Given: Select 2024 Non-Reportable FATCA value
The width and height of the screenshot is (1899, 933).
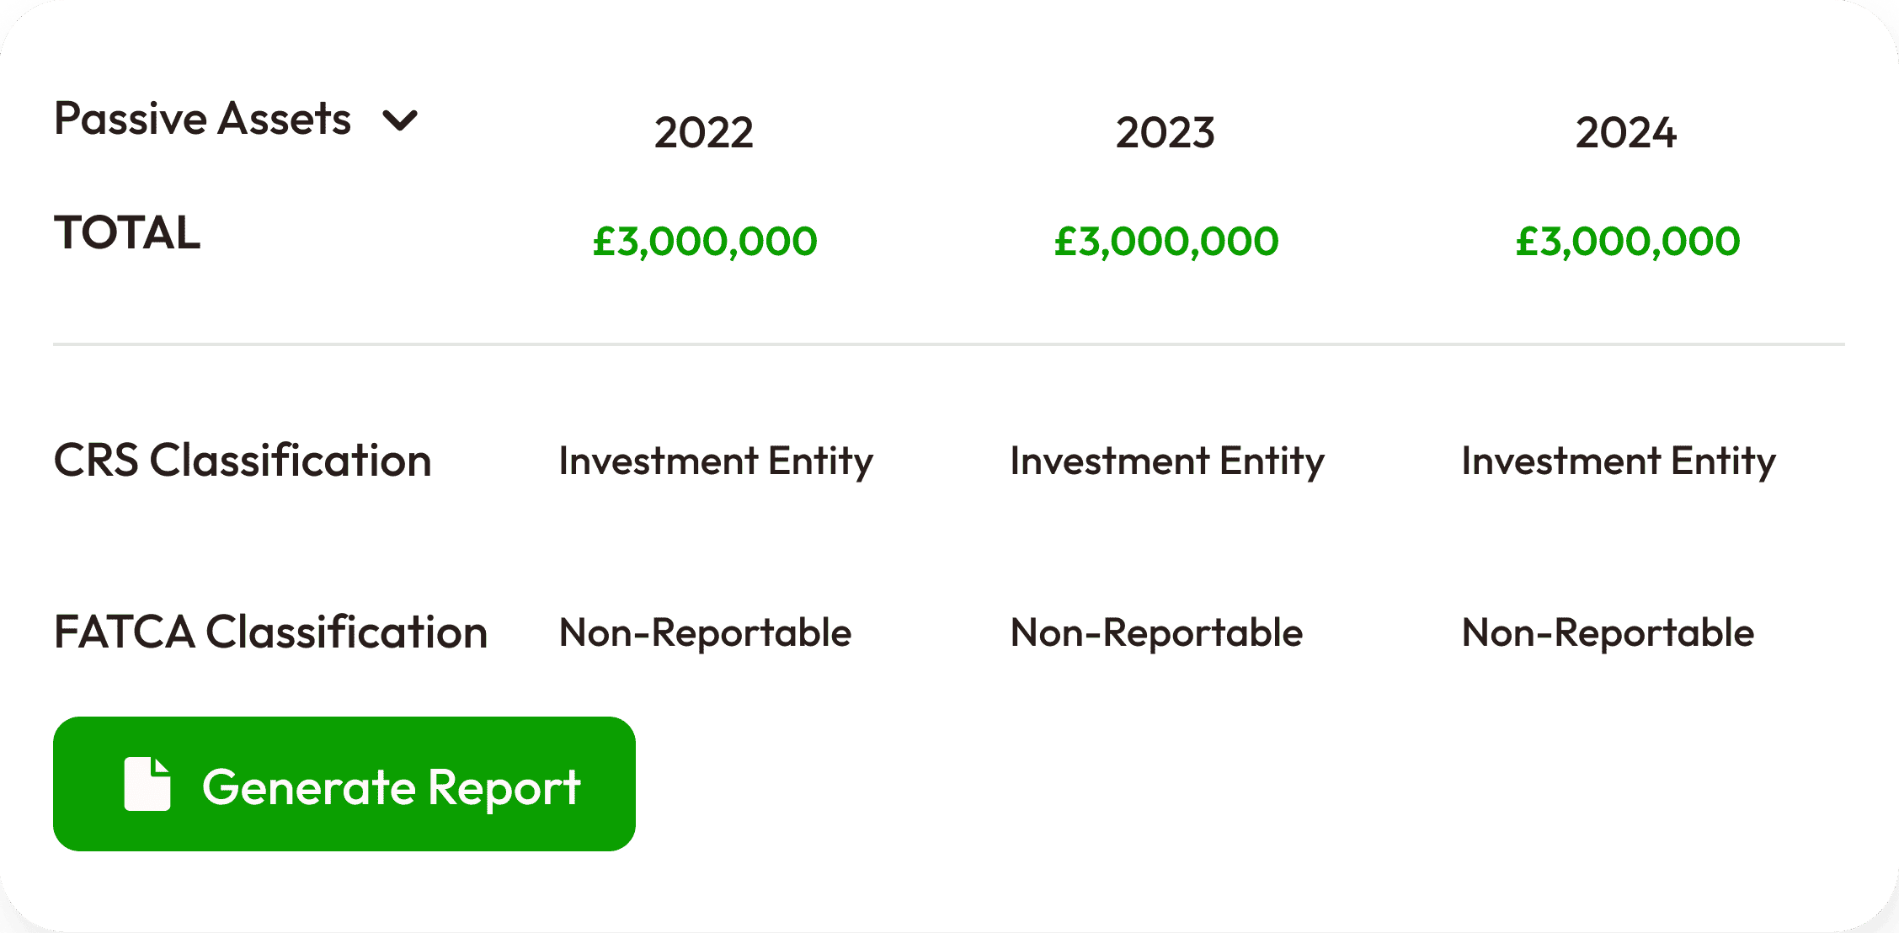Looking at the screenshot, I should click(1608, 633).
